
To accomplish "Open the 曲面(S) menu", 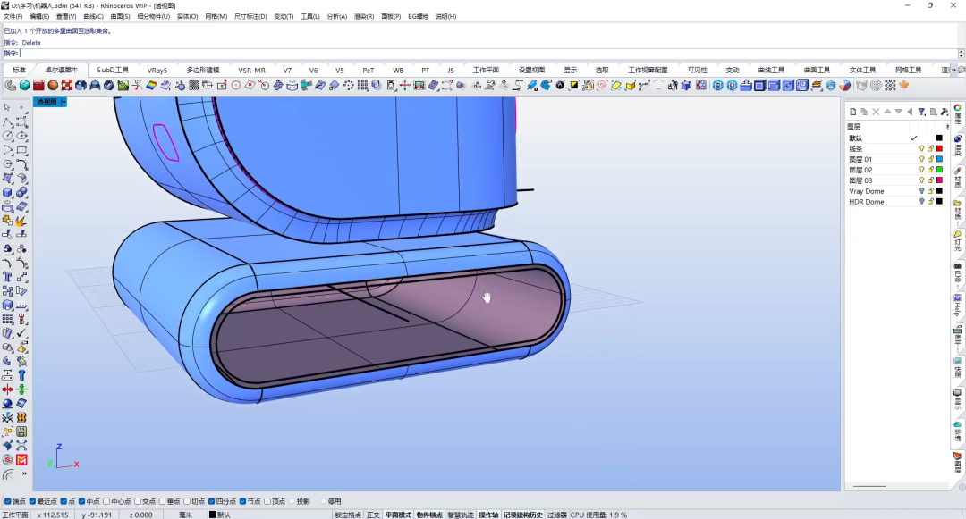I will (x=120, y=17).
